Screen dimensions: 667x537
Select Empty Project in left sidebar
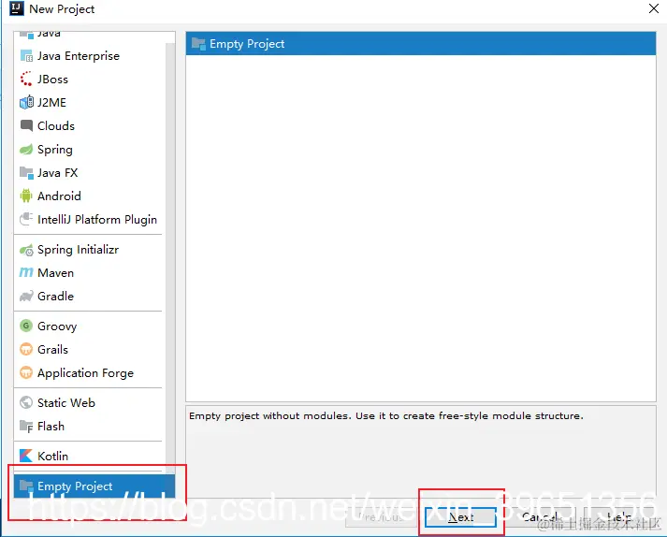[94, 486]
